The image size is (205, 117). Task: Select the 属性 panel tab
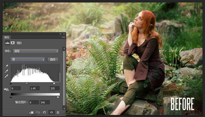pyautogui.click(x=7, y=37)
